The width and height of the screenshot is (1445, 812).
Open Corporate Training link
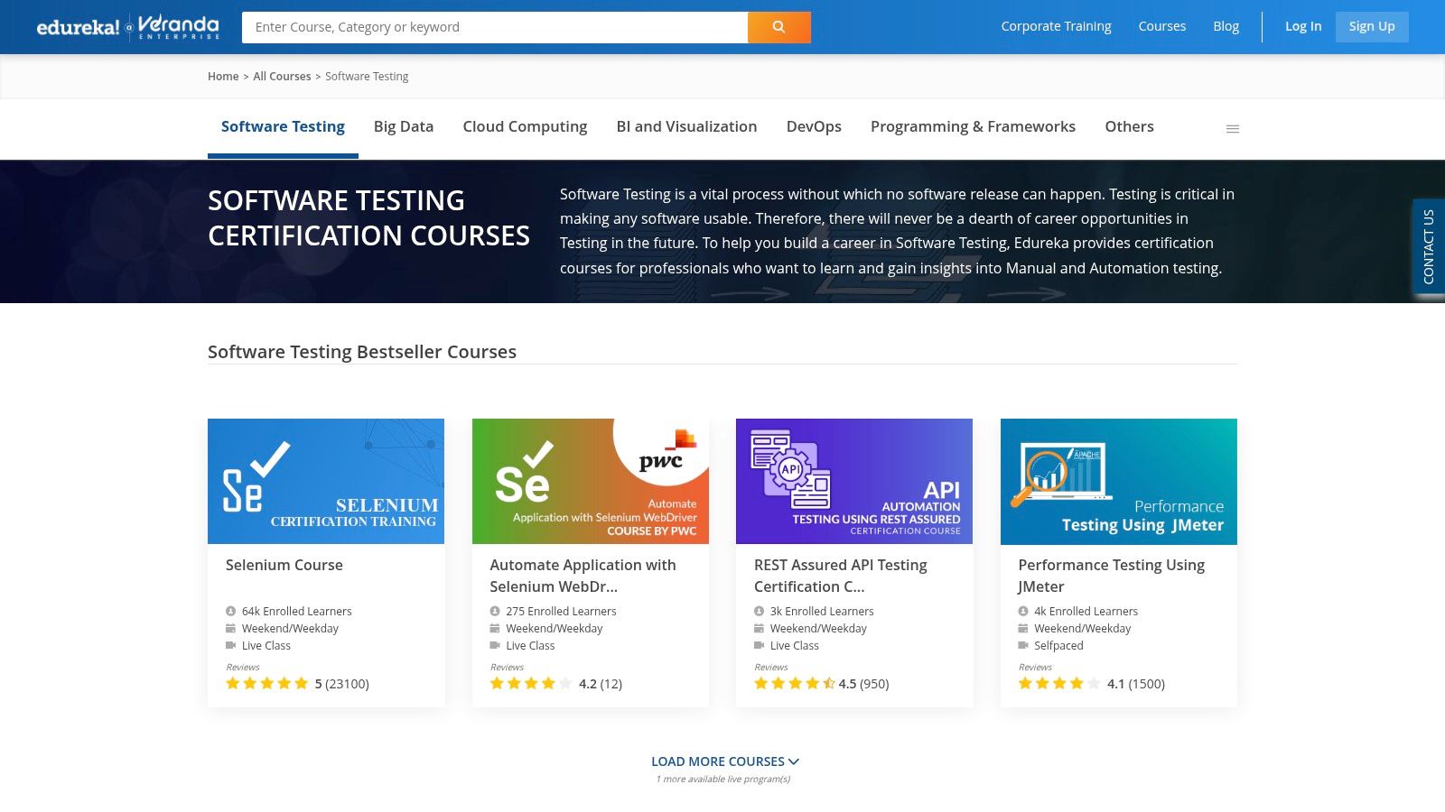pyautogui.click(x=1056, y=26)
